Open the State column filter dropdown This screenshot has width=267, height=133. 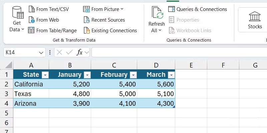pos(45,75)
